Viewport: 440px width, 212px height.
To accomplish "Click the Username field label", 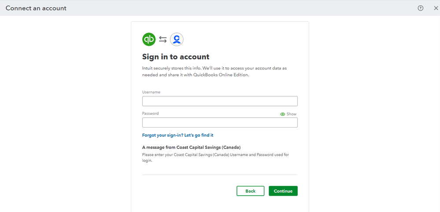I will click(x=151, y=92).
